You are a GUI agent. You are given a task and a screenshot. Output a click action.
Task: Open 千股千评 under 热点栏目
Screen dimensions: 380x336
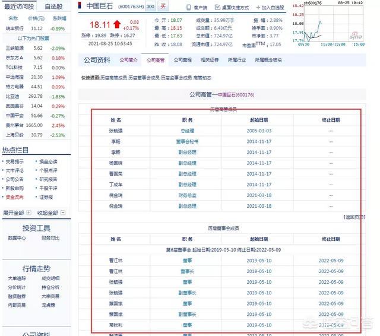tap(48, 188)
